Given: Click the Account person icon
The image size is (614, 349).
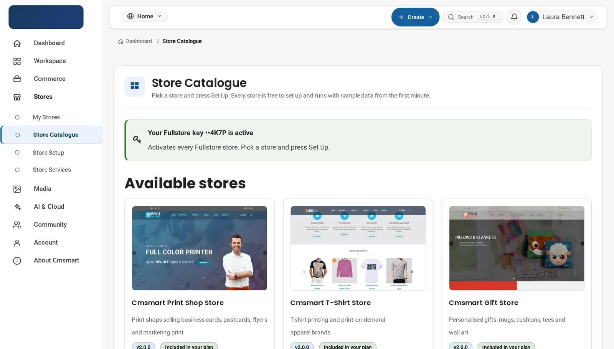Looking at the screenshot, I should coord(17,243).
